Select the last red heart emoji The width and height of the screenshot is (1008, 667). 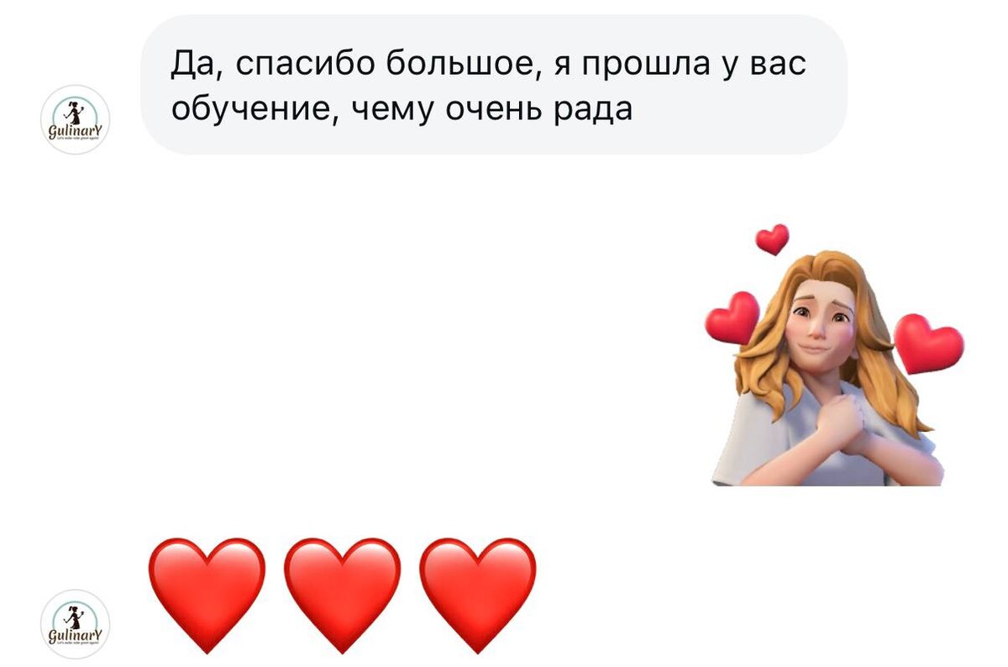pyautogui.click(x=477, y=595)
